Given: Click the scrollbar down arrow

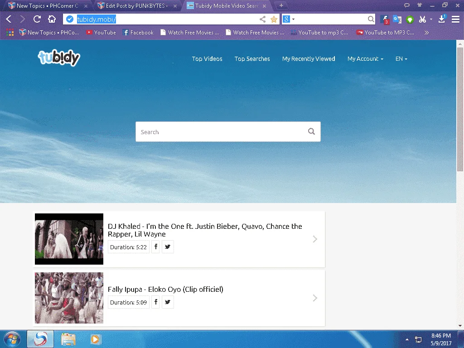Looking at the screenshot, I should [460, 326].
